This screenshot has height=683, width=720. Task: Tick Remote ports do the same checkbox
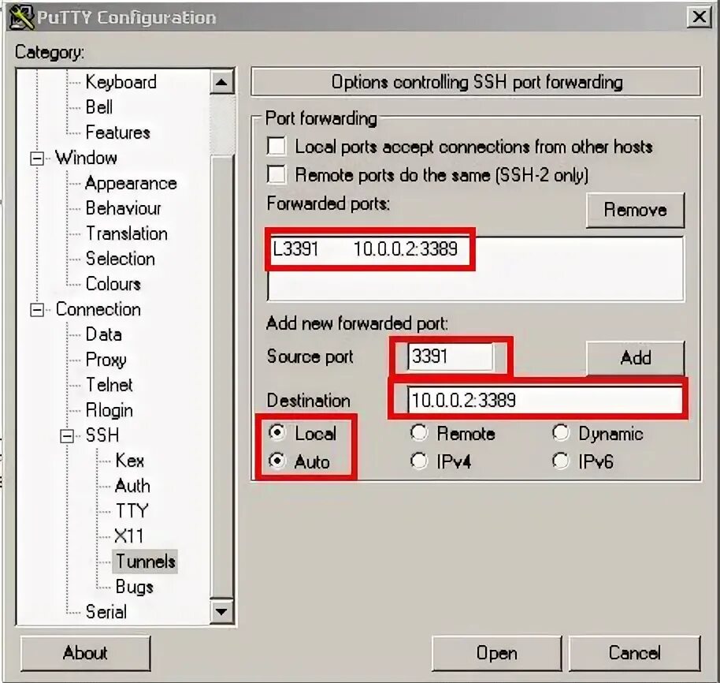pos(276,174)
